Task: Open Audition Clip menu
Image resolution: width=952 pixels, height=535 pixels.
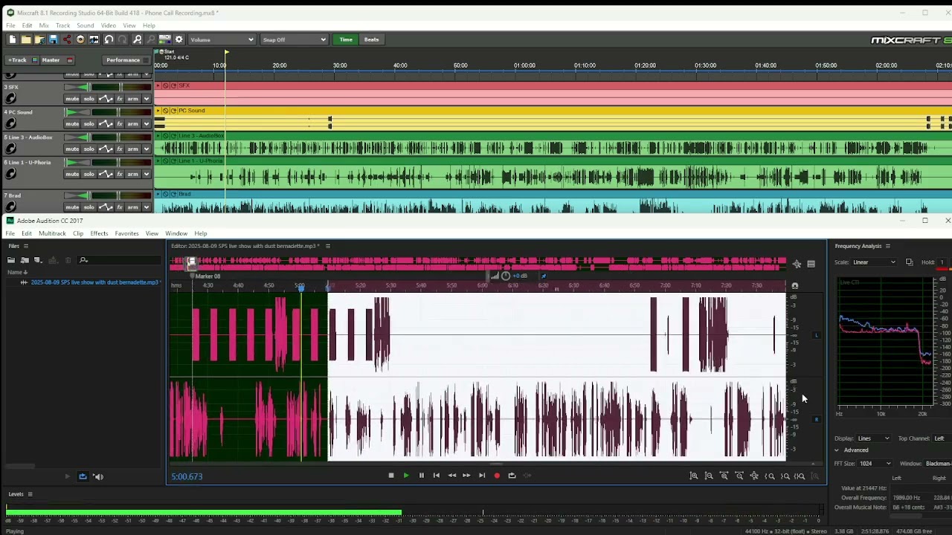Action: 78,233
